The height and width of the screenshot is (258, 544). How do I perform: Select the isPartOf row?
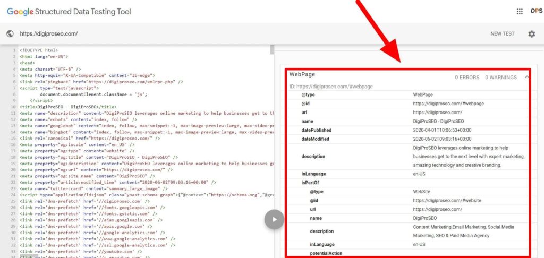(x=407, y=183)
